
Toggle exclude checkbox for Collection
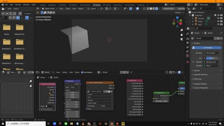coord(215,15)
